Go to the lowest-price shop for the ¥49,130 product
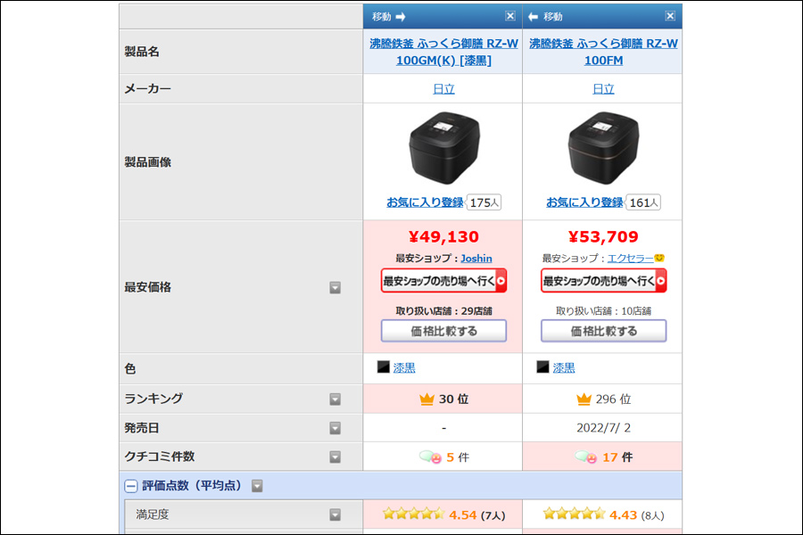This screenshot has height=535, width=803. [444, 281]
